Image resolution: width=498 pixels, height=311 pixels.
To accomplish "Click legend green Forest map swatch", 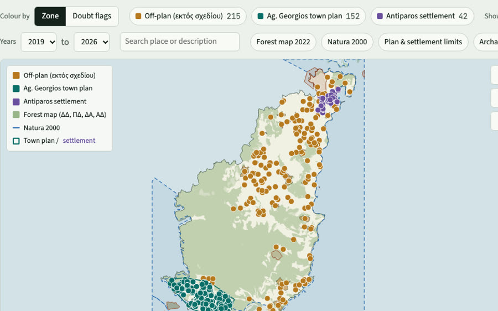I will pos(16,115).
